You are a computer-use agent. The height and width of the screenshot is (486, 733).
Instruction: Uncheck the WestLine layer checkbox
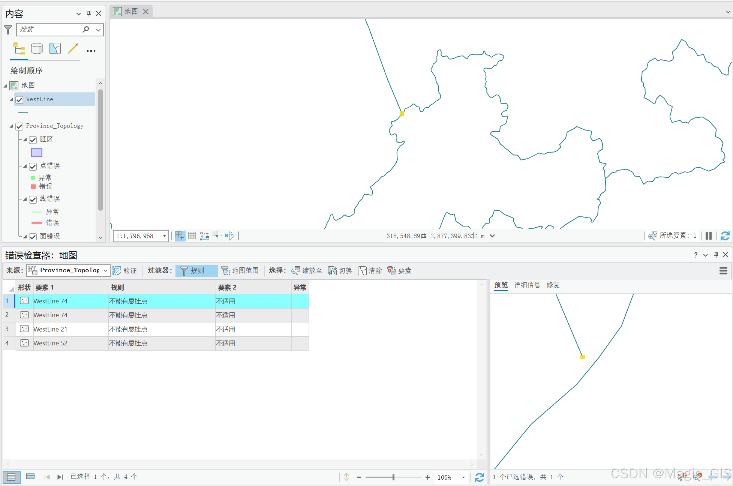click(19, 100)
